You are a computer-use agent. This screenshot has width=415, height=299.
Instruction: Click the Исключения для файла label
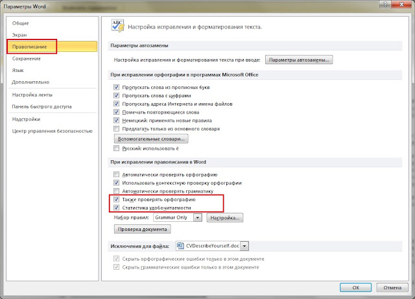tap(140, 246)
